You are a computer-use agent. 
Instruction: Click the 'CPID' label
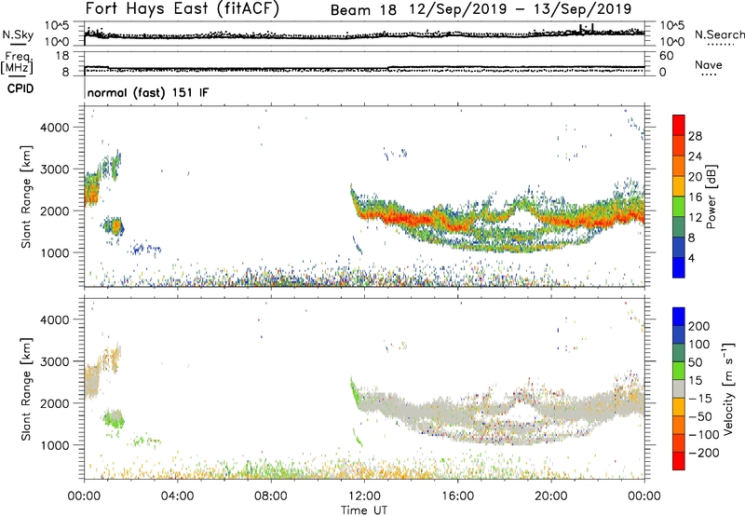pyautogui.click(x=20, y=88)
